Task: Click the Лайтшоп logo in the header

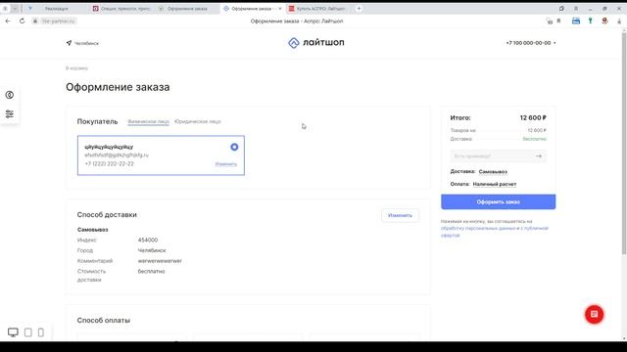Action: coord(315,43)
